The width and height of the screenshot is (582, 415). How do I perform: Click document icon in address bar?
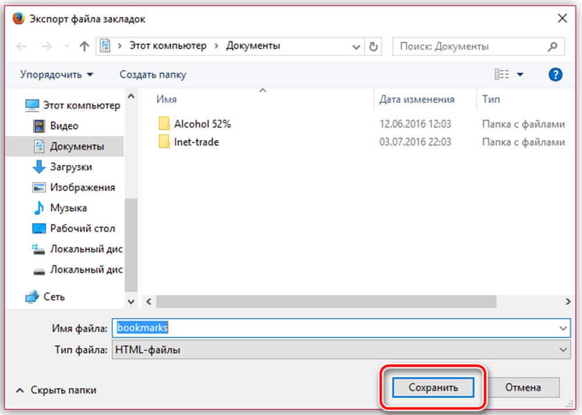click(x=105, y=46)
